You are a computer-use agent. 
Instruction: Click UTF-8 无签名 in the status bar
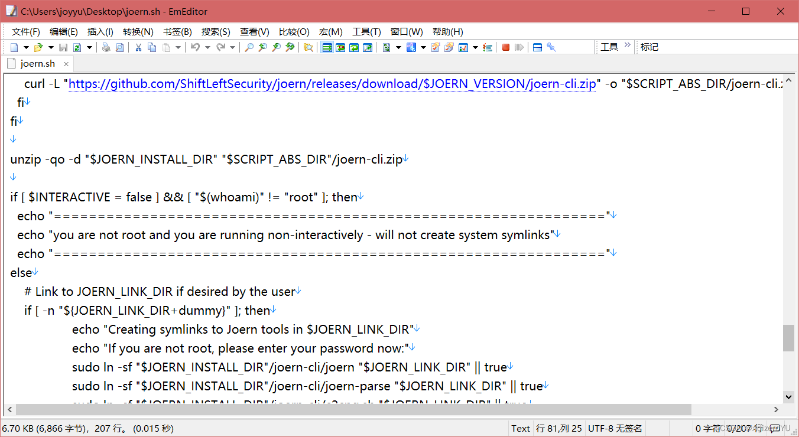point(615,428)
